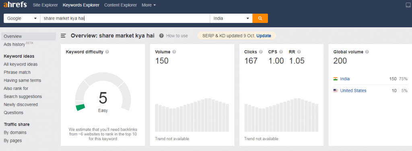Open Content Explorer
This screenshot has height=151, width=412.
tap(121, 5)
